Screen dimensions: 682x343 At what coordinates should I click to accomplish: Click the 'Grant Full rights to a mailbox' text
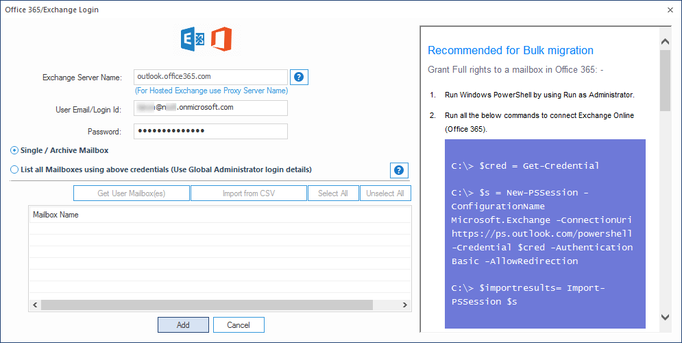pyautogui.click(x=515, y=70)
